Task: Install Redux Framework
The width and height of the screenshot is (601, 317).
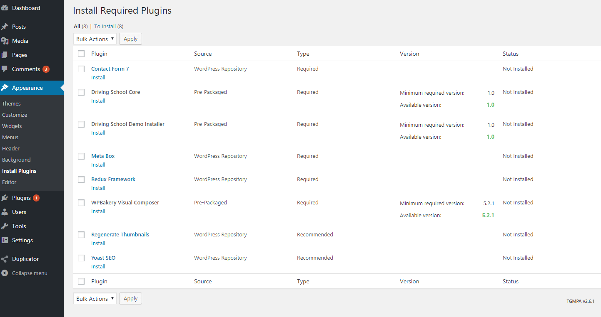Action: (x=98, y=188)
